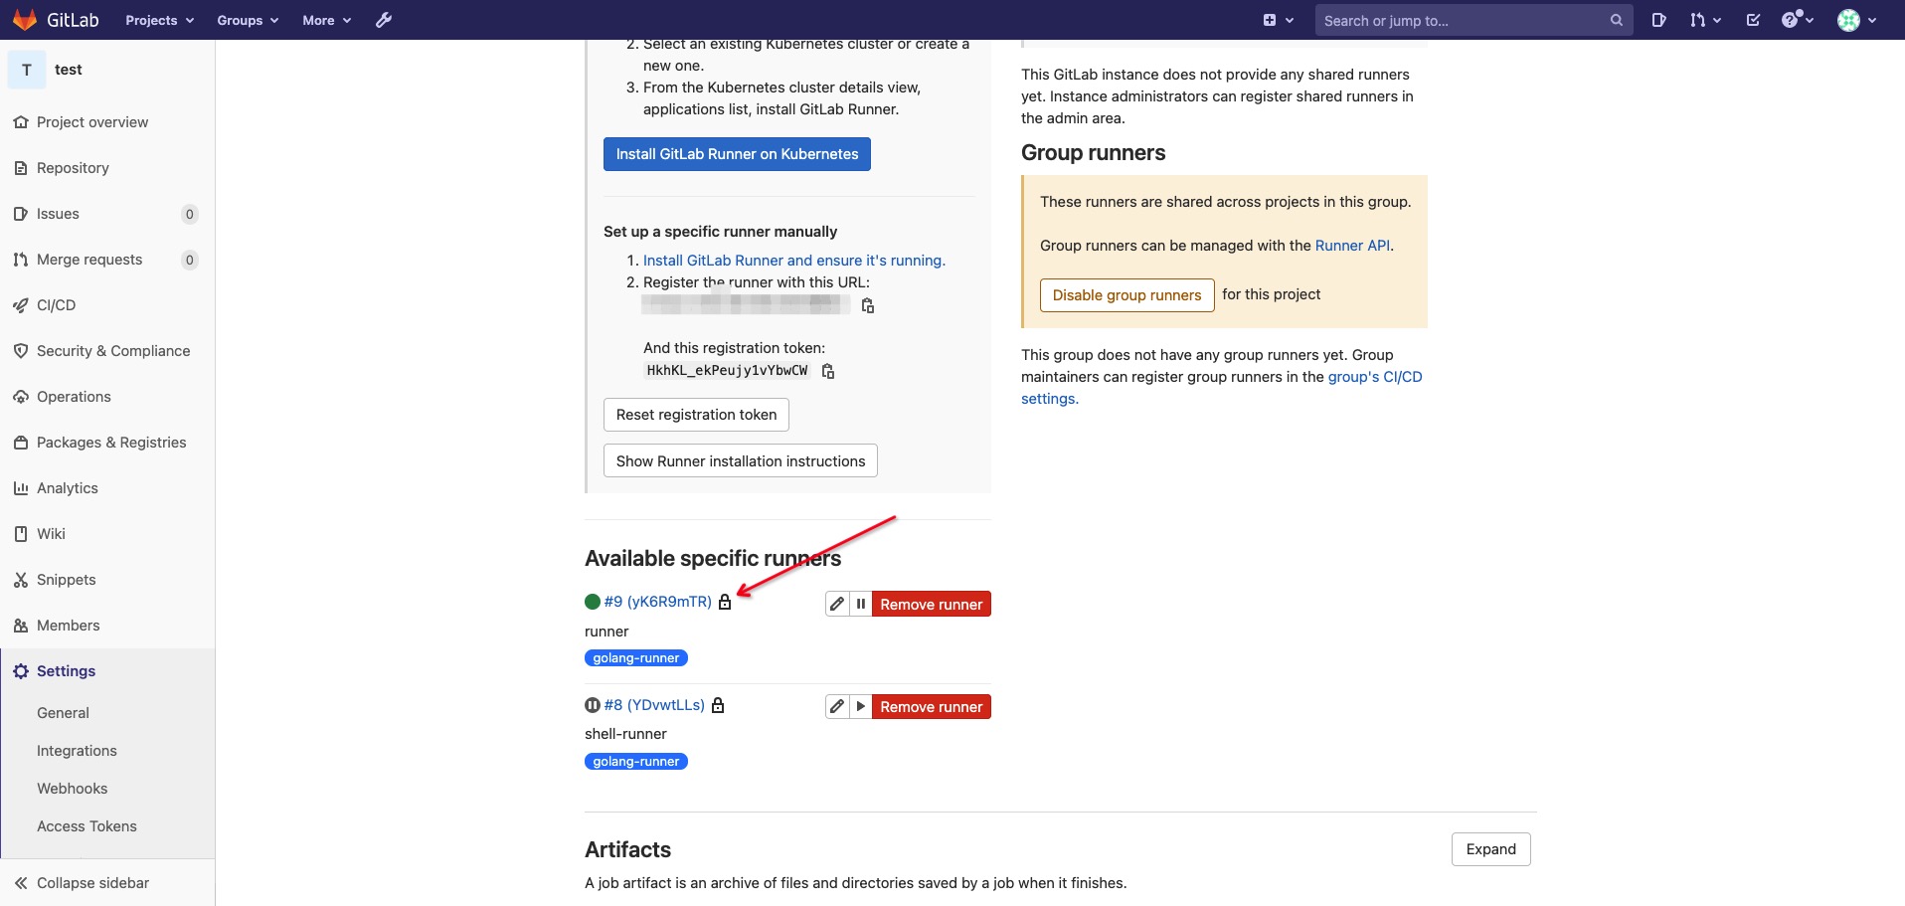Click Reset registration token
This screenshot has width=1905, height=906.
pyautogui.click(x=696, y=415)
